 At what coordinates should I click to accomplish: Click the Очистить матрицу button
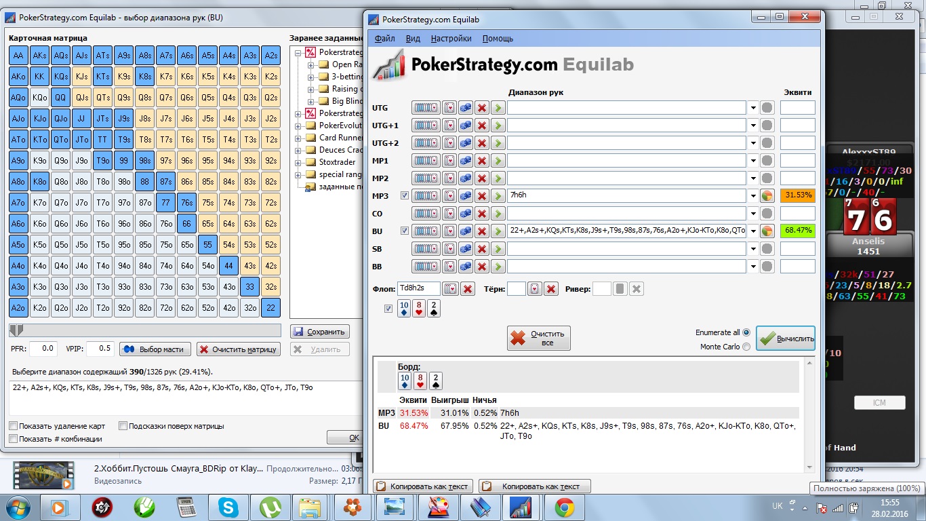click(x=239, y=349)
